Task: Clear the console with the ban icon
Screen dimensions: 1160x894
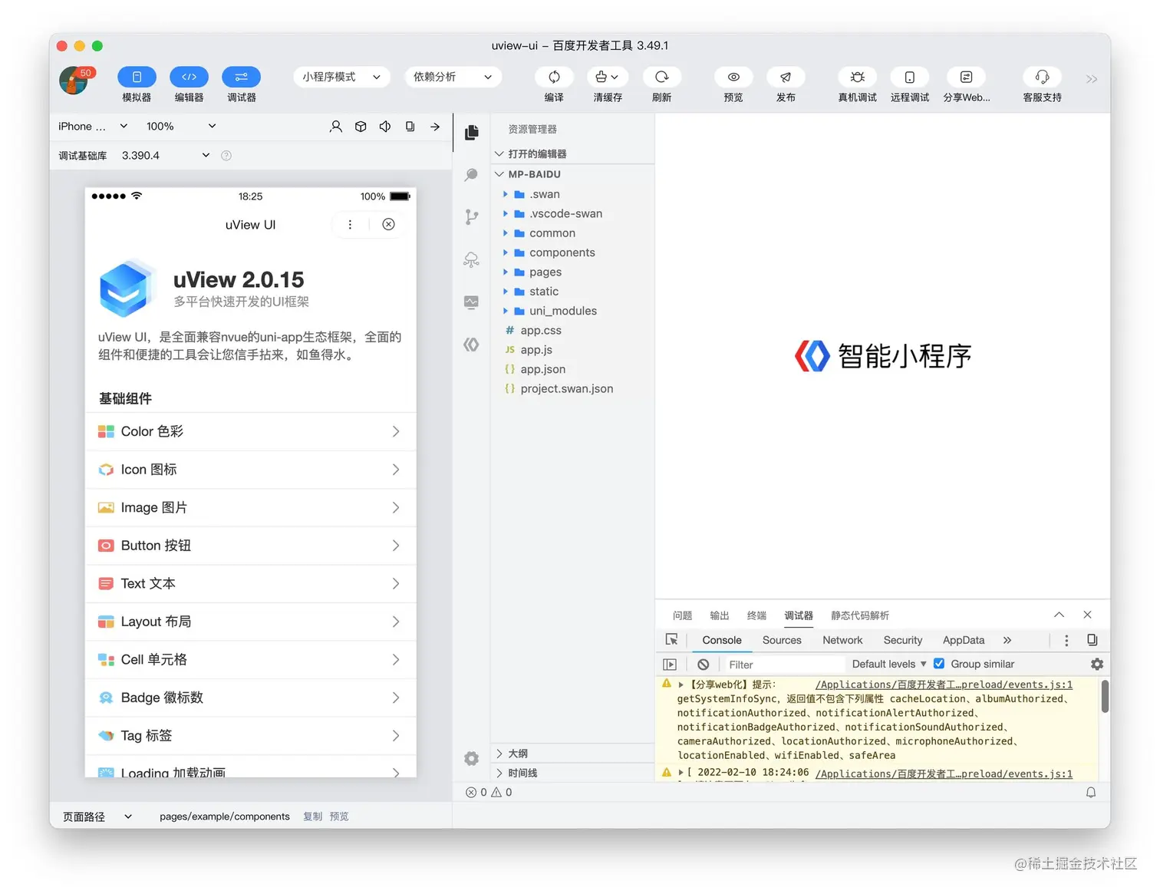Action: [x=704, y=665]
